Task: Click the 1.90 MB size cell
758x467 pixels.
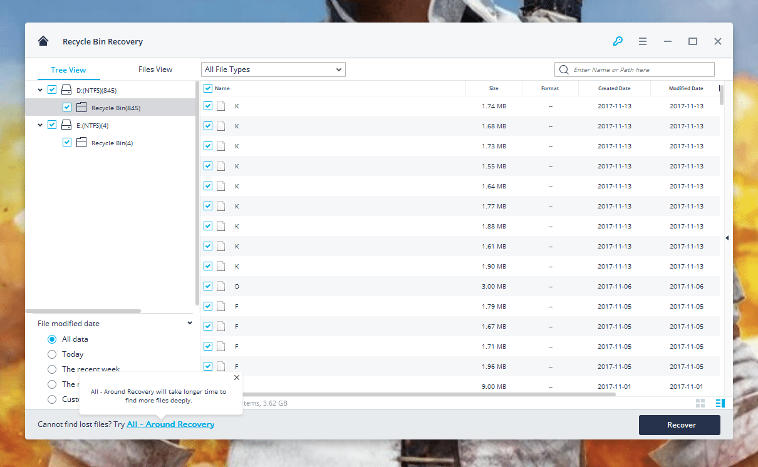Action: pos(494,266)
